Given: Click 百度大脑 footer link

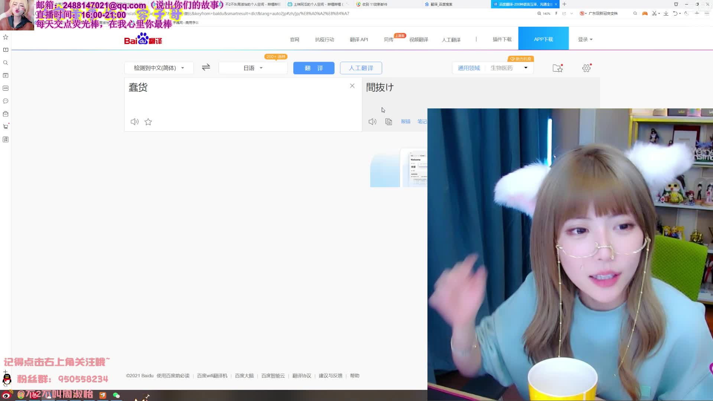Looking at the screenshot, I should click(244, 376).
